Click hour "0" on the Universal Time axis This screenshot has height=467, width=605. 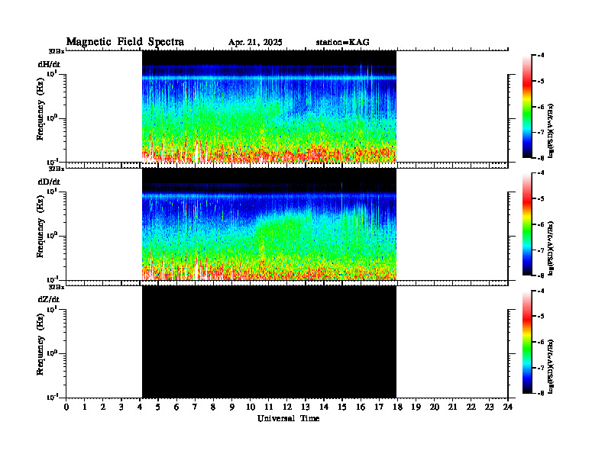point(66,407)
